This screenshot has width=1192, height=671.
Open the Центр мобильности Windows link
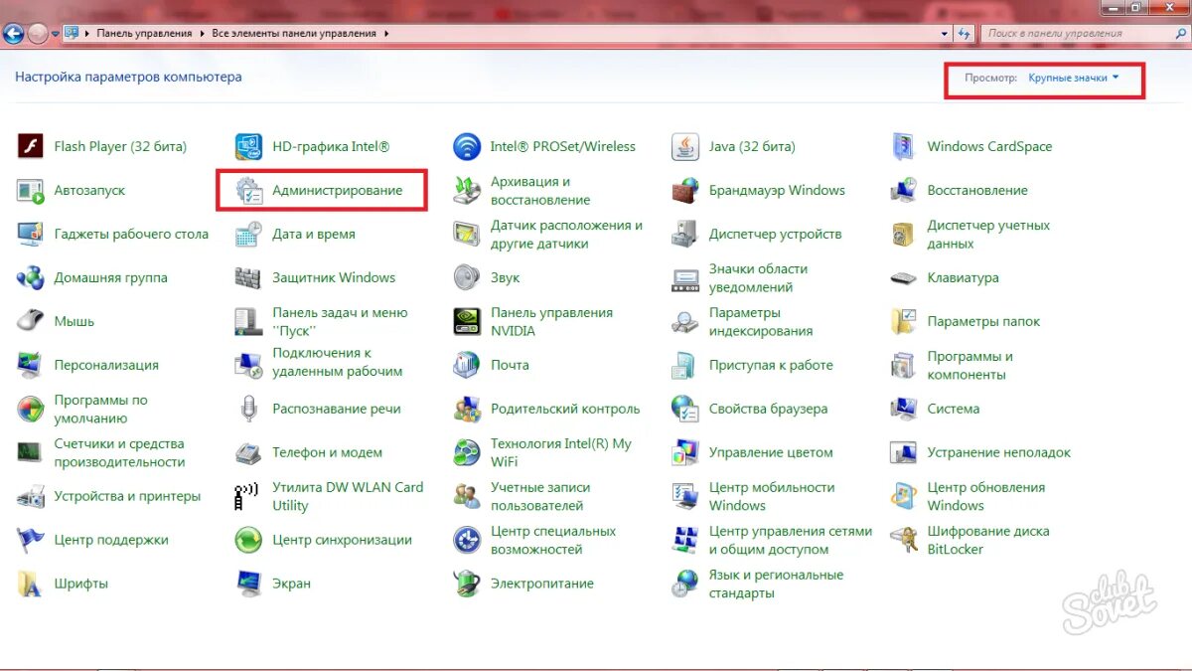772,496
